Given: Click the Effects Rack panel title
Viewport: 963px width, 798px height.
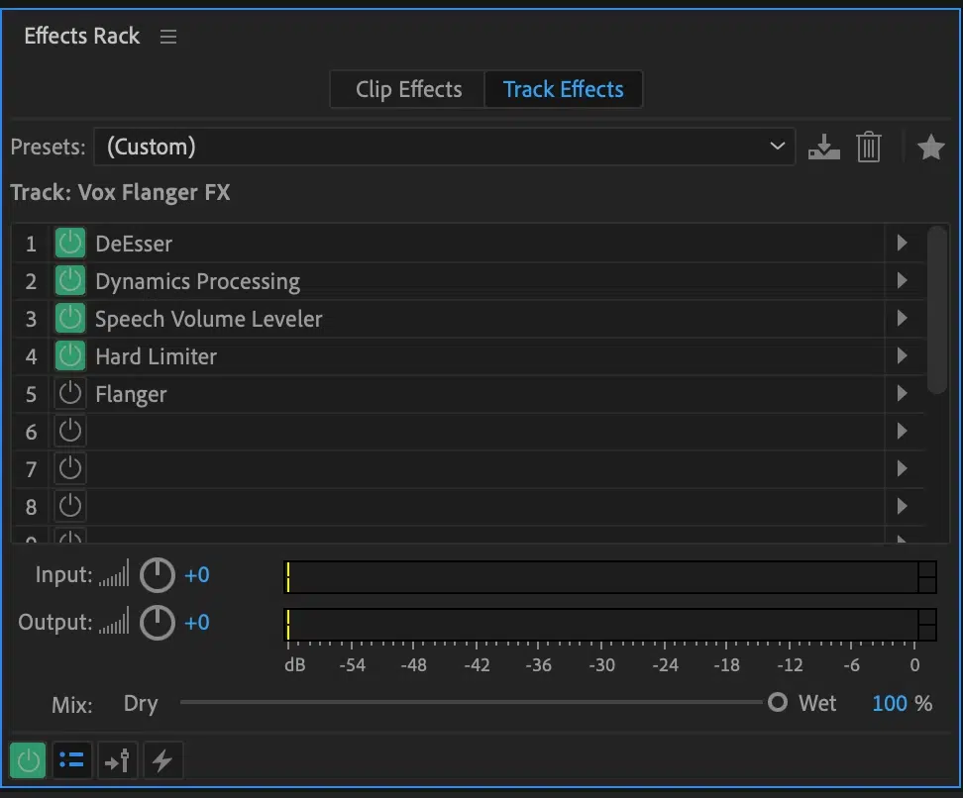Looking at the screenshot, I should [x=81, y=37].
